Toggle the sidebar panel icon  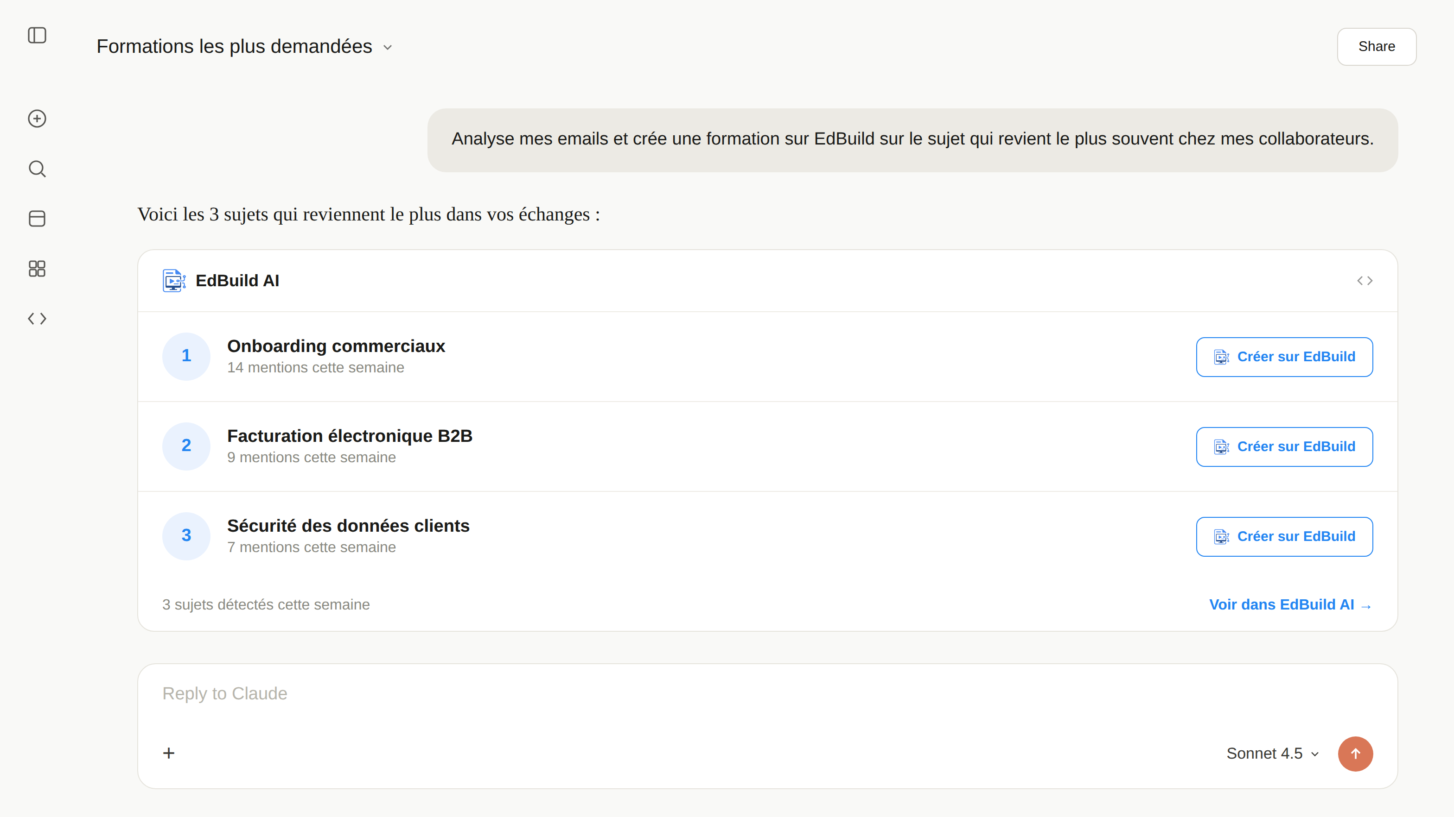point(37,36)
